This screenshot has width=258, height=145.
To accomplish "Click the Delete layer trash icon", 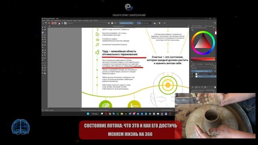I will pos(215,87).
